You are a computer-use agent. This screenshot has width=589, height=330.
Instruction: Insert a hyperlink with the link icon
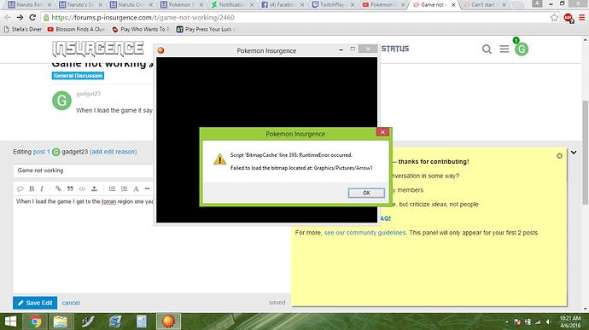pyautogui.click(x=58, y=188)
